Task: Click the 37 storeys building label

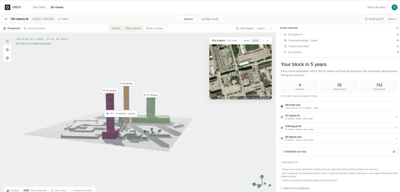Action: pyautogui.click(x=151, y=95)
